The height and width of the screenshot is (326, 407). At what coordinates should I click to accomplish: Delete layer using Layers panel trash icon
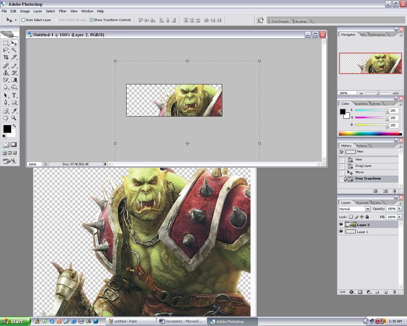[x=394, y=292]
